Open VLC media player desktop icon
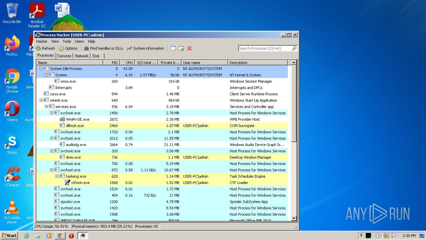The width and height of the screenshot is (426, 240). point(12,211)
